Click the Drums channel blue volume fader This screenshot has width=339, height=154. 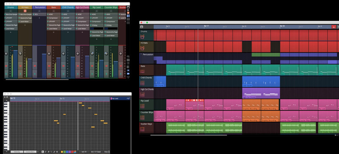tap(15, 64)
